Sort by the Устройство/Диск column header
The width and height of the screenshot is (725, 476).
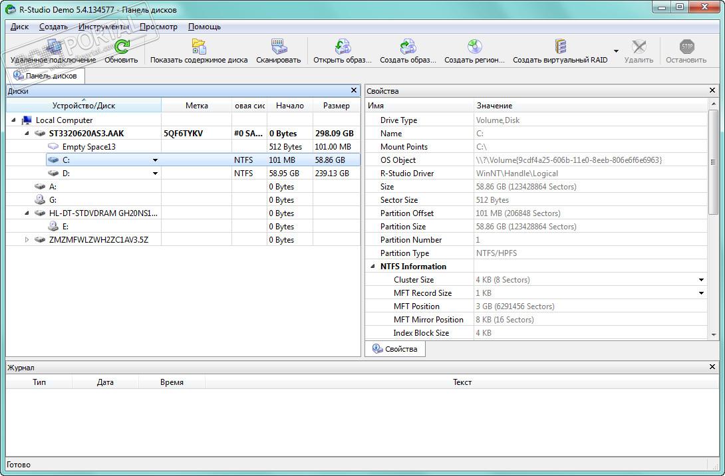tap(84, 105)
